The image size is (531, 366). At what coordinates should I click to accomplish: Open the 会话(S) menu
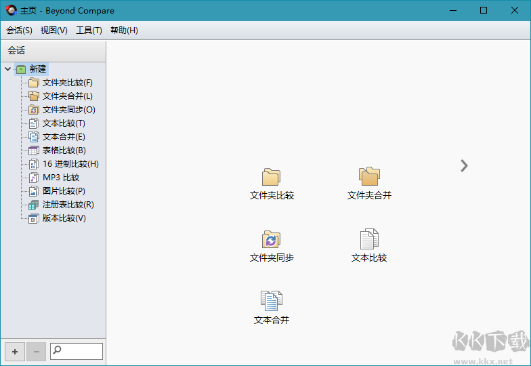point(19,30)
